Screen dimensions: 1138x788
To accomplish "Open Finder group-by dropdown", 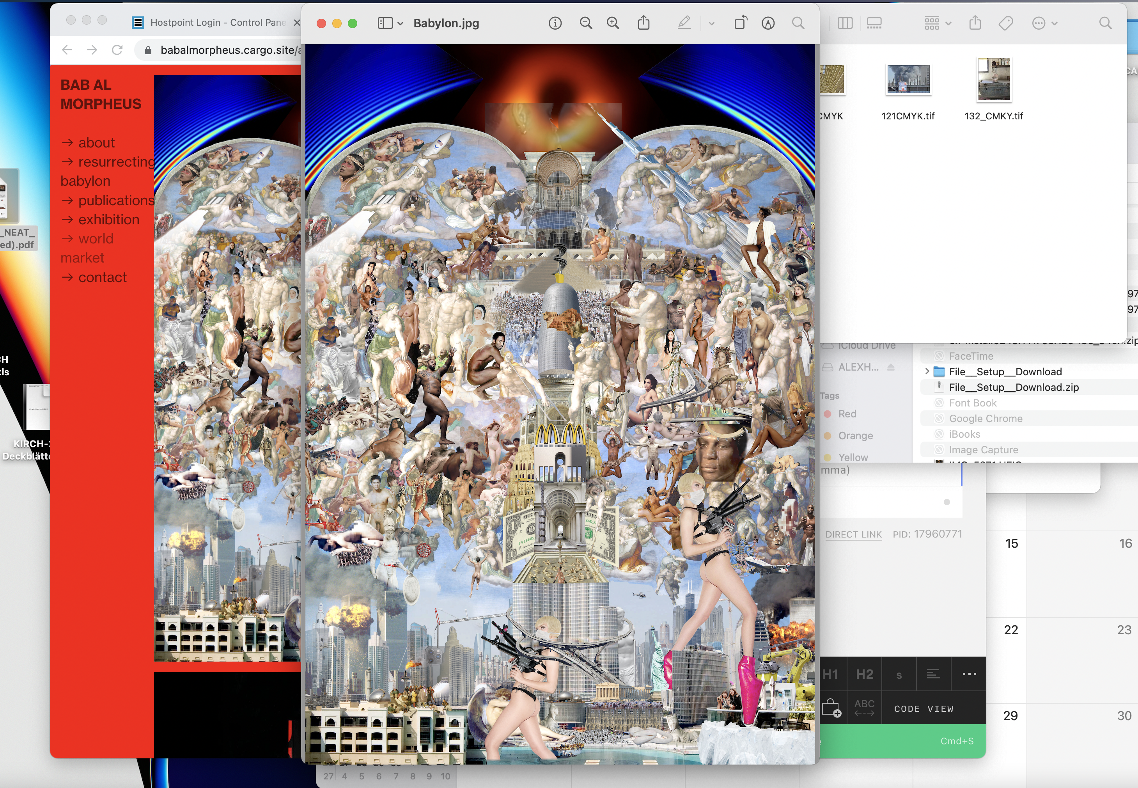I will coord(938,23).
